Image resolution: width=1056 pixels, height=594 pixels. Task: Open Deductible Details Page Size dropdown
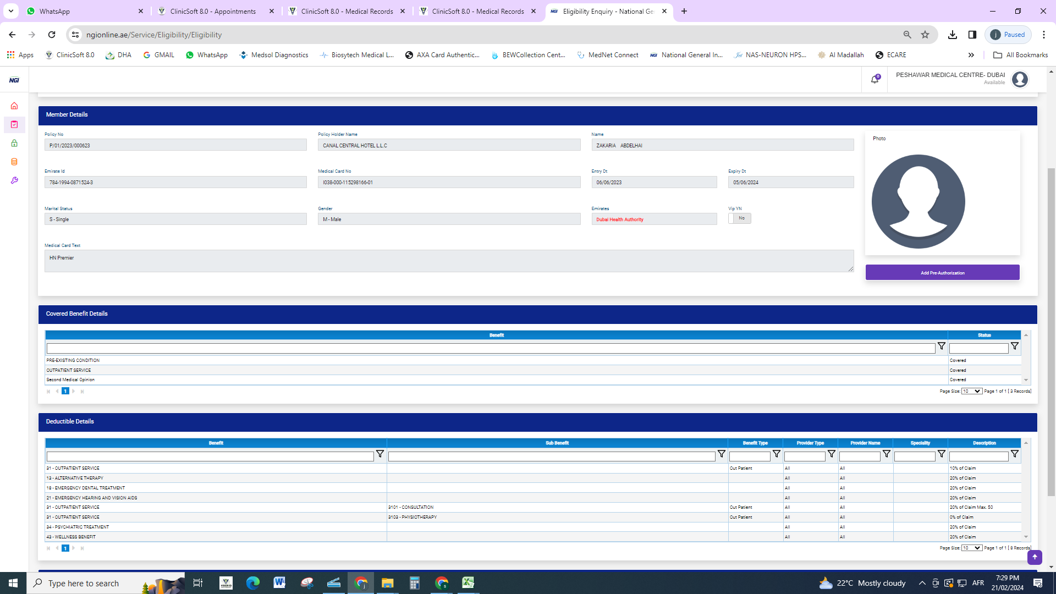tap(971, 548)
